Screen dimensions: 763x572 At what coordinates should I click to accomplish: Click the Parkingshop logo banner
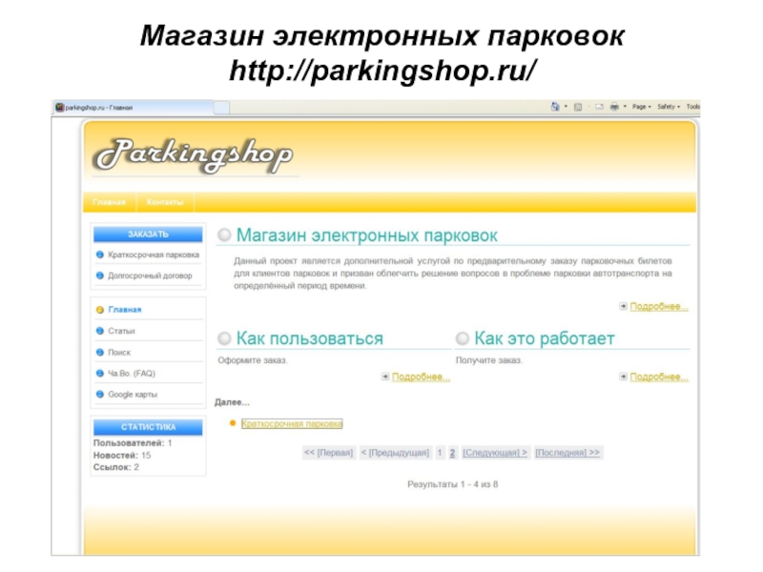194,155
